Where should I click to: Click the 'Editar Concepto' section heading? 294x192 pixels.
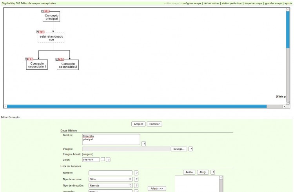pyautogui.click(x=10, y=117)
